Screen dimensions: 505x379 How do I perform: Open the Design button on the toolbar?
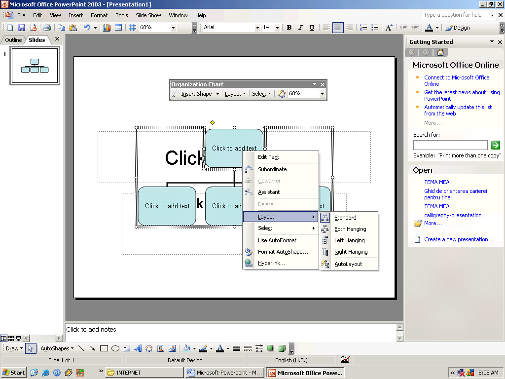click(x=457, y=28)
